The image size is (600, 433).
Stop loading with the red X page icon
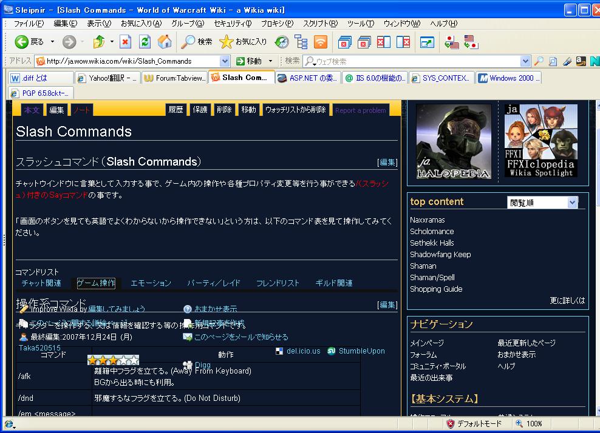[125, 42]
